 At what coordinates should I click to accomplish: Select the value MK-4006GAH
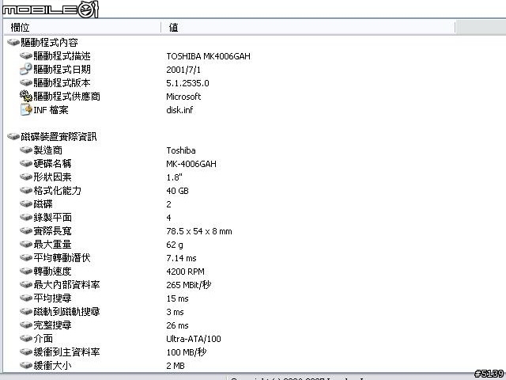point(191,164)
